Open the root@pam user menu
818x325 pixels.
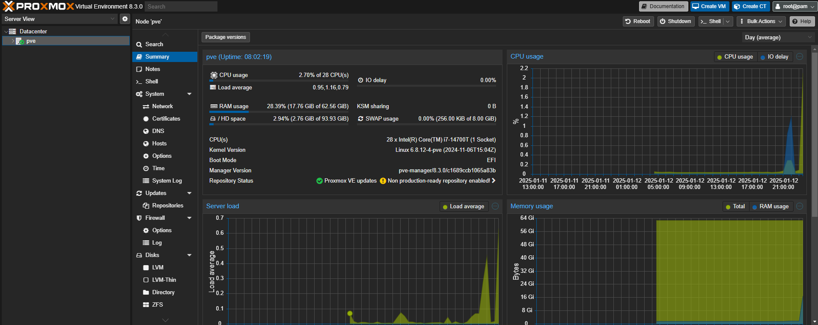click(x=794, y=6)
